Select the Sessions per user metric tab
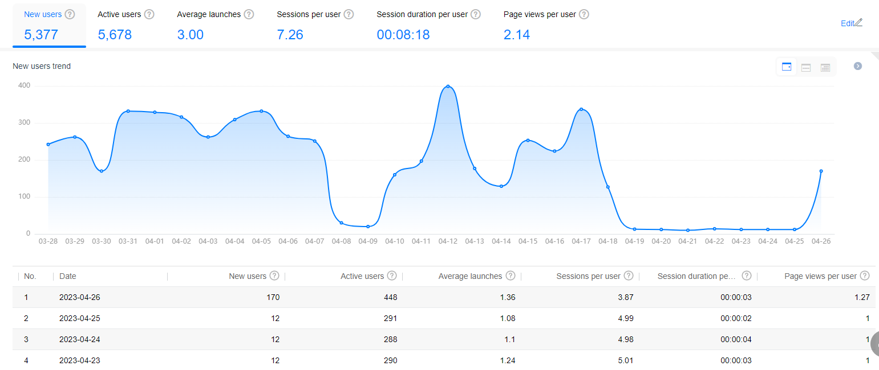This screenshot has height=370, width=879. pyautogui.click(x=315, y=26)
